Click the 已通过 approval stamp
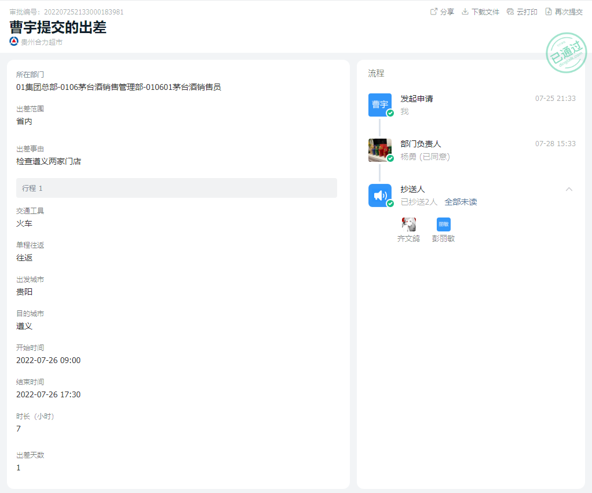592x493 pixels. (566, 53)
